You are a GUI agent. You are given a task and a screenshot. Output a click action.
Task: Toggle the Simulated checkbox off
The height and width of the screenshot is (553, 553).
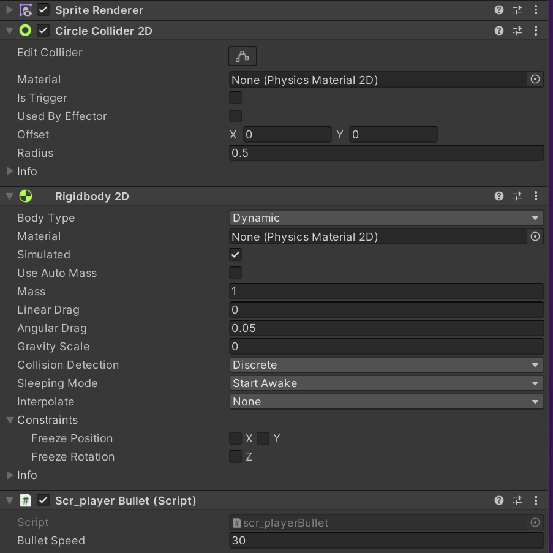coord(235,255)
